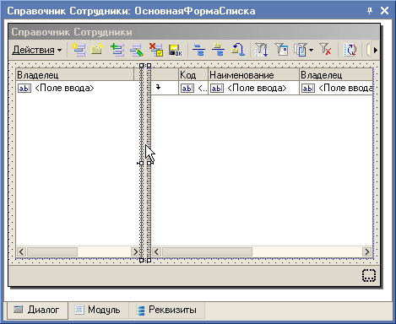This screenshot has width=396, height=324.
Task: Click the dotted resize grip icon at the bottom right
Action: [x=369, y=275]
